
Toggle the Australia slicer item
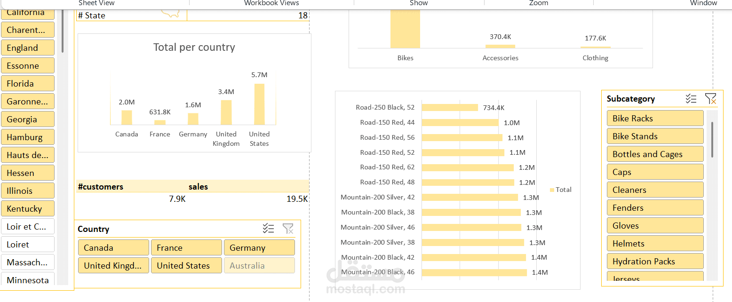point(259,265)
